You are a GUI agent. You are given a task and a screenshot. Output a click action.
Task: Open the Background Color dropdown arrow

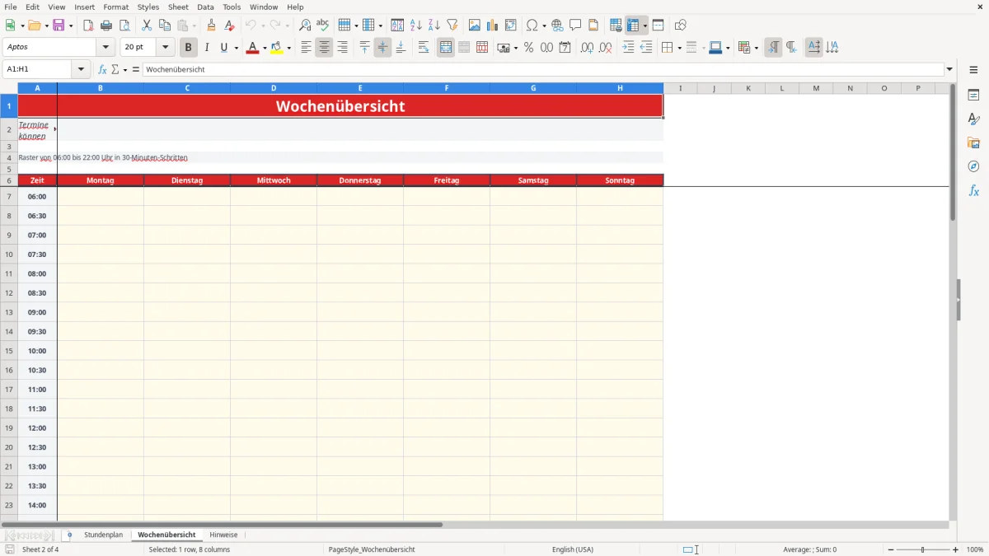pyautogui.click(x=288, y=48)
